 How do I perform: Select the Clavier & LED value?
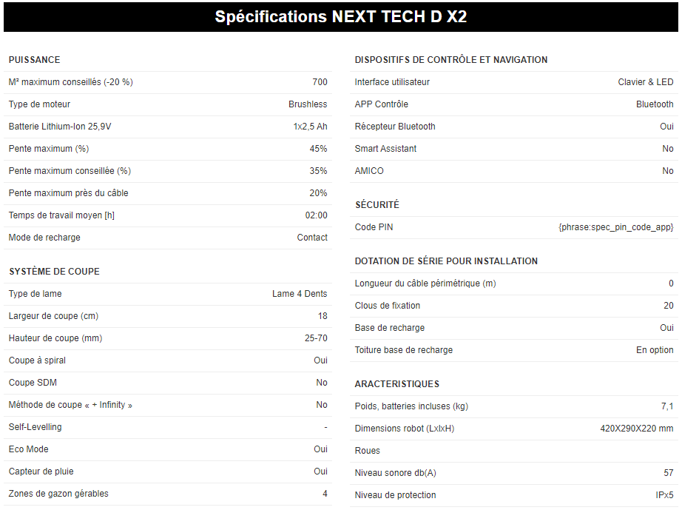click(x=646, y=82)
